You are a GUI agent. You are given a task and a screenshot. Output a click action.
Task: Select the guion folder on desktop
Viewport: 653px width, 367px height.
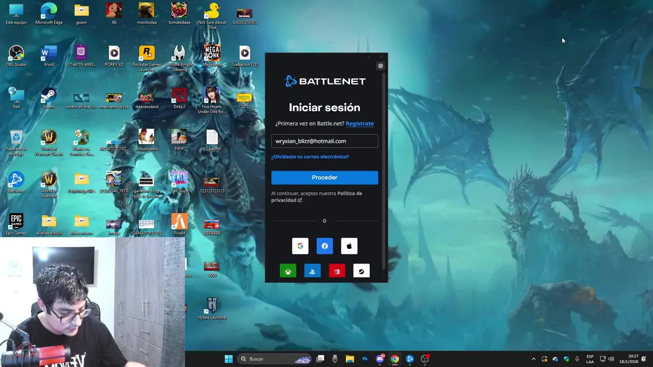[81, 14]
